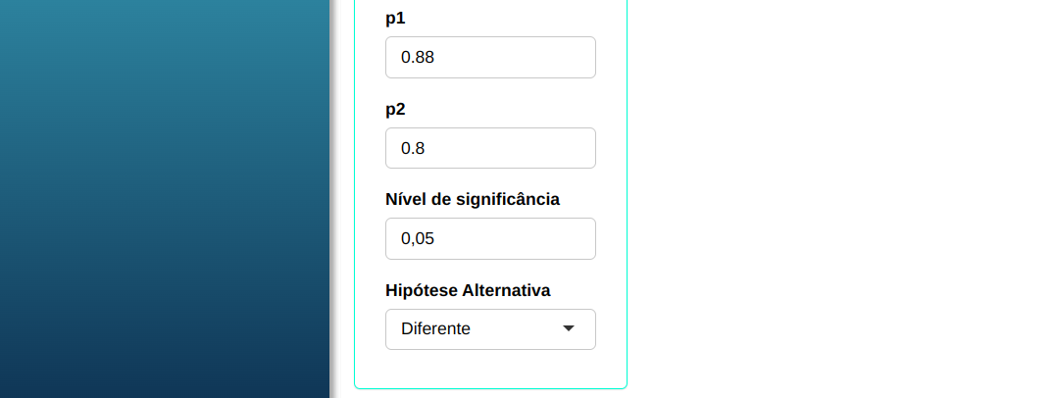1055x398 pixels.
Task: Open the Hipótese Alternativa dropdown arrow
Action: [x=568, y=329]
